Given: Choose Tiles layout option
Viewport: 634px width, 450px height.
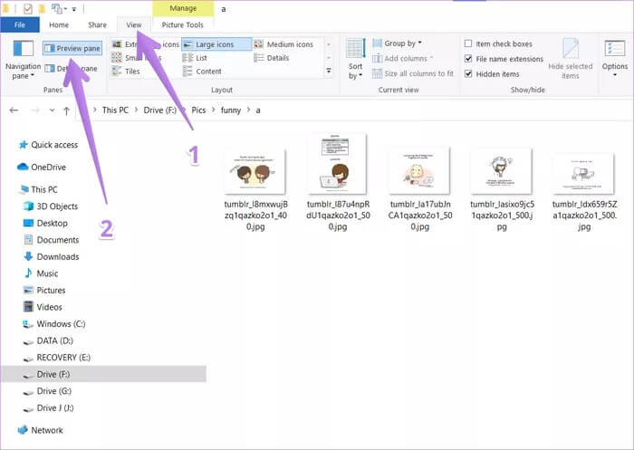Looking at the screenshot, I should click(126, 72).
